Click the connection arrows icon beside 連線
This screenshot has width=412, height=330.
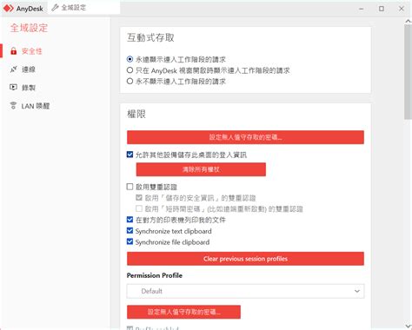[x=13, y=69]
